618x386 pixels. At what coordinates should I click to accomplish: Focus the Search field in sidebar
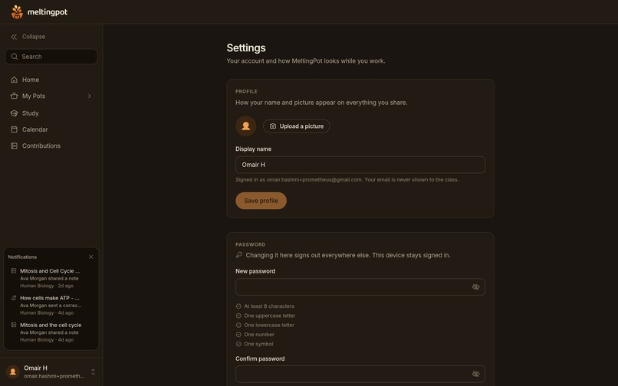[51, 57]
